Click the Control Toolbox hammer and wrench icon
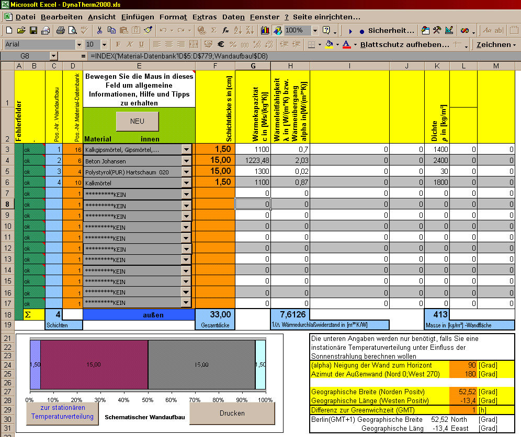The image size is (521, 437). (x=437, y=30)
